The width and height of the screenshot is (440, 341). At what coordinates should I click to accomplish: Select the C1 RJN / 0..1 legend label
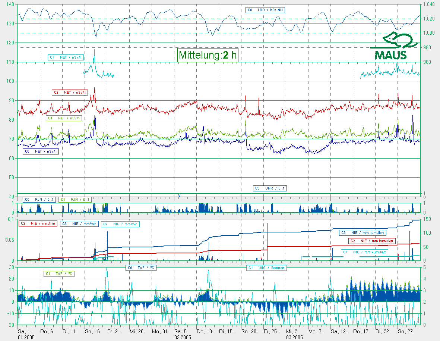(75, 200)
